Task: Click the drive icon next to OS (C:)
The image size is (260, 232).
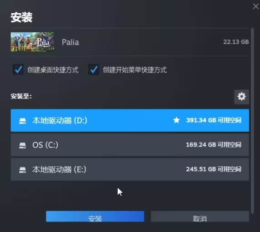Action: point(22,145)
